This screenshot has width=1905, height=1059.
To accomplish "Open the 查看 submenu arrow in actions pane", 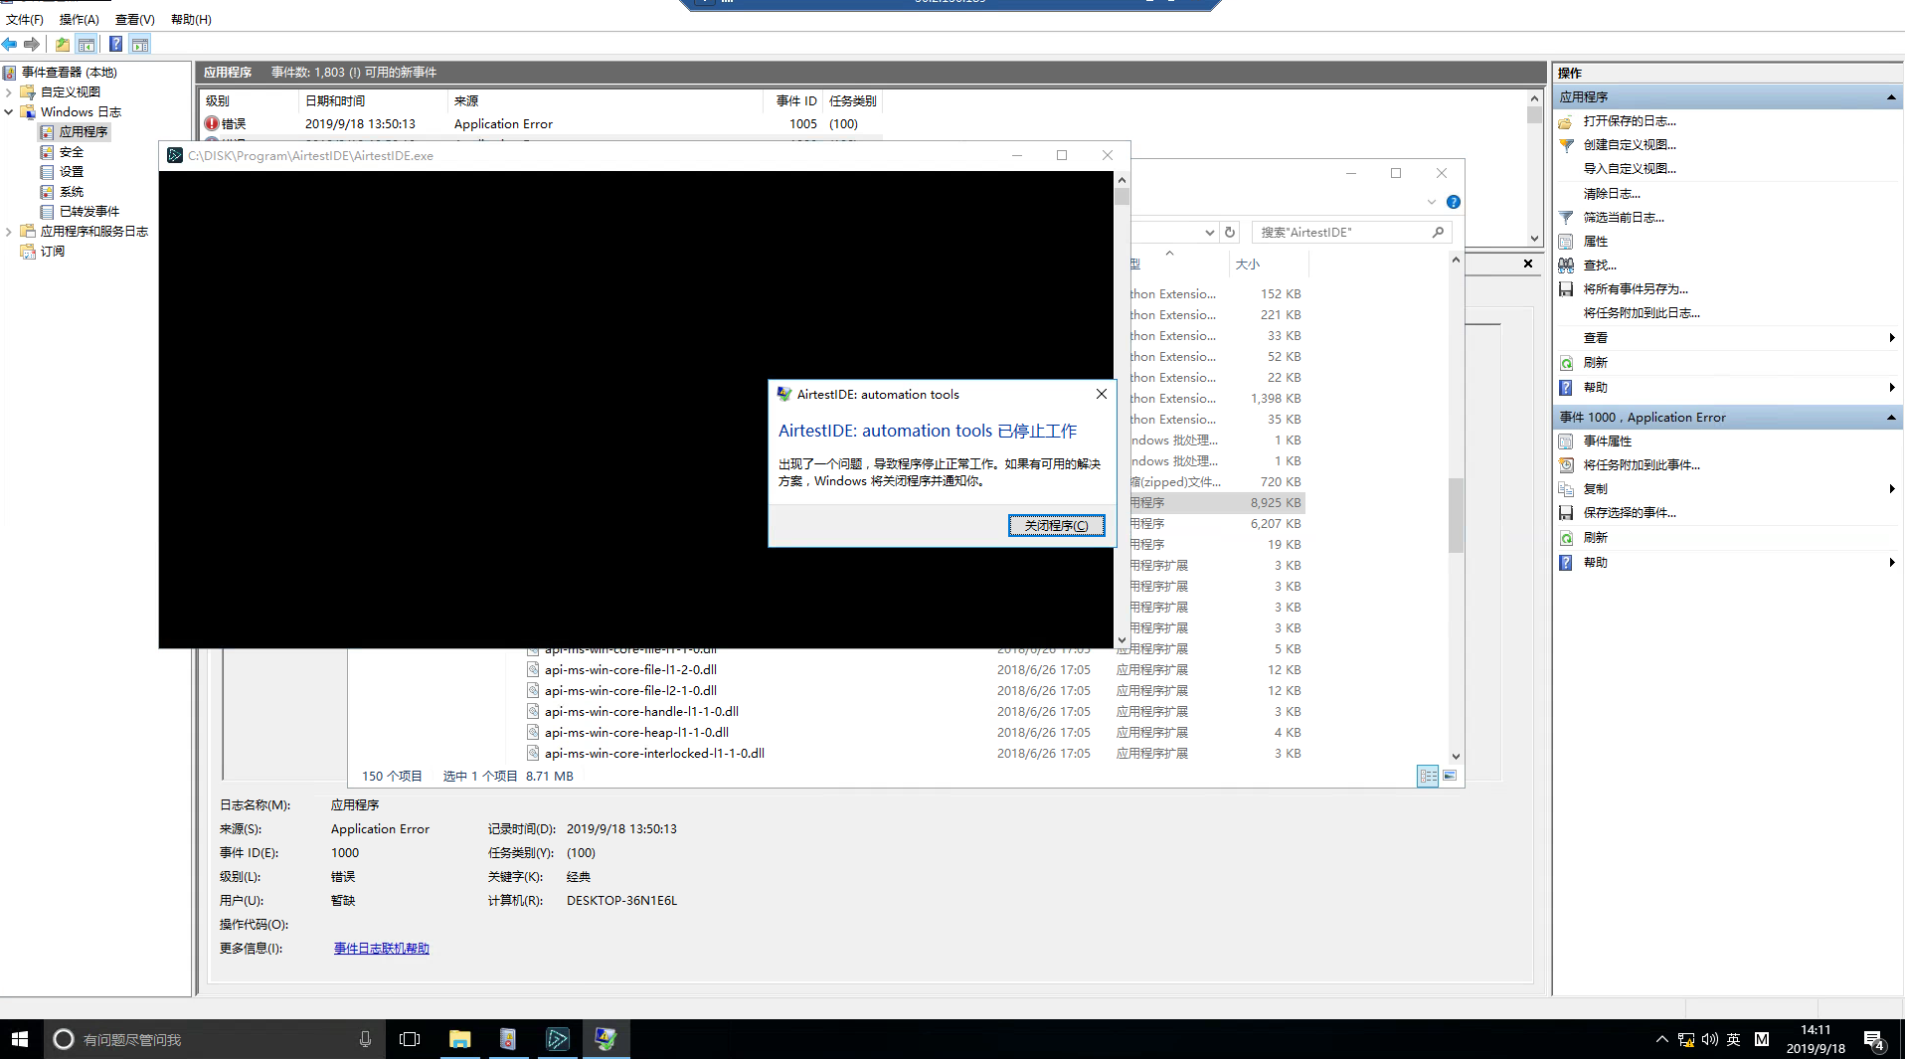I will coord(1891,338).
